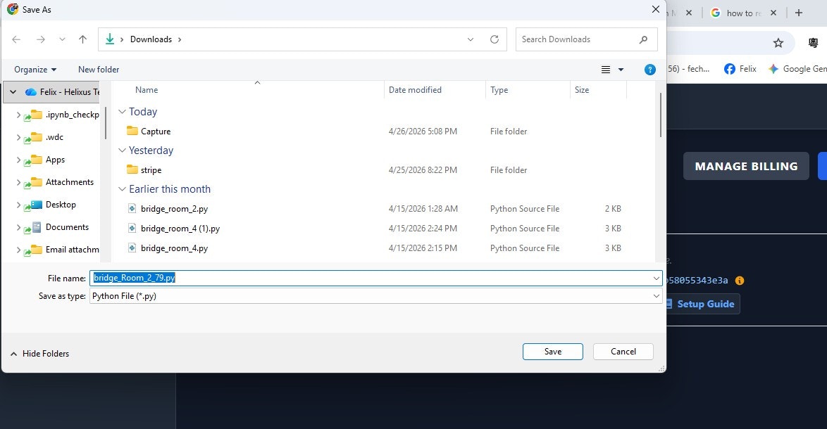Click the Chrome extension icon below tab strip

pos(814,43)
